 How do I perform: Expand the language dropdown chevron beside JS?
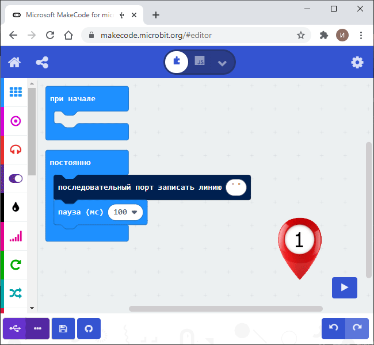222,63
